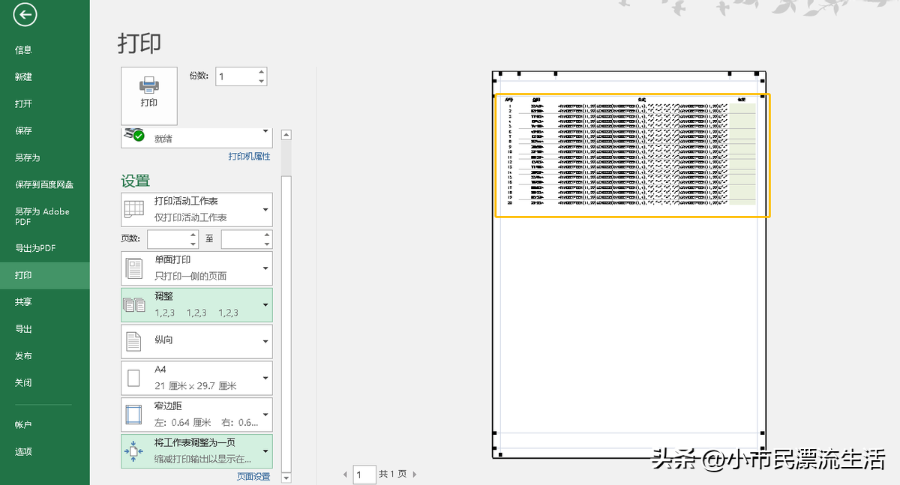Click the narrow margins icon
Image resolution: width=900 pixels, height=485 pixels.
pyautogui.click(x=134, y=414)
